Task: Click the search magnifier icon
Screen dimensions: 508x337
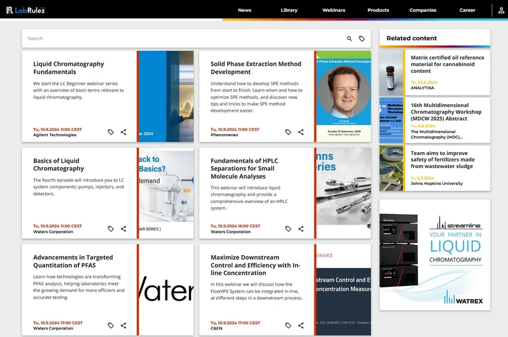Action: click(x=349, y=39)
